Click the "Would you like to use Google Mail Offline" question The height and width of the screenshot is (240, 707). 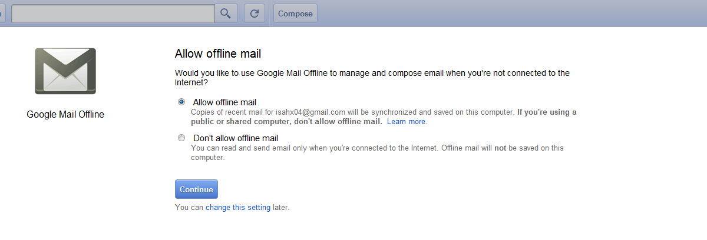pyautogui.click(x=372, y=74)
